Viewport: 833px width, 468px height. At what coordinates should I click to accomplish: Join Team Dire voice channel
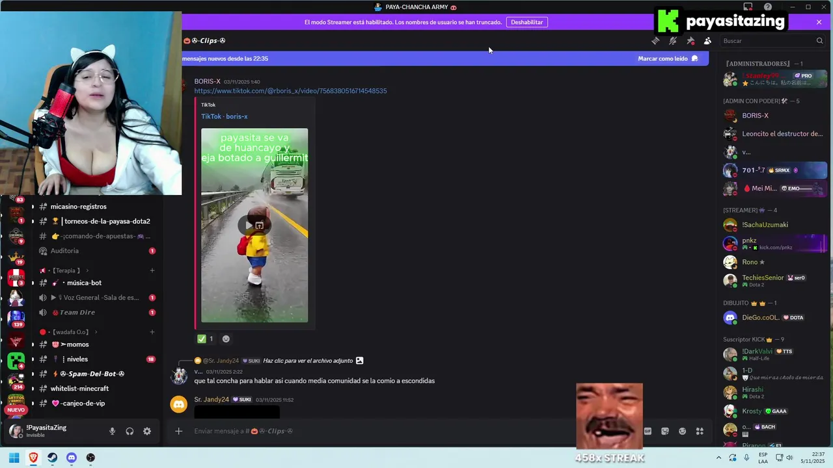[x=96, y=312]
